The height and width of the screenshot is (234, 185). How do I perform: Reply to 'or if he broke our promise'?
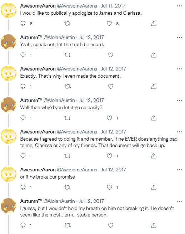(23, 187)
